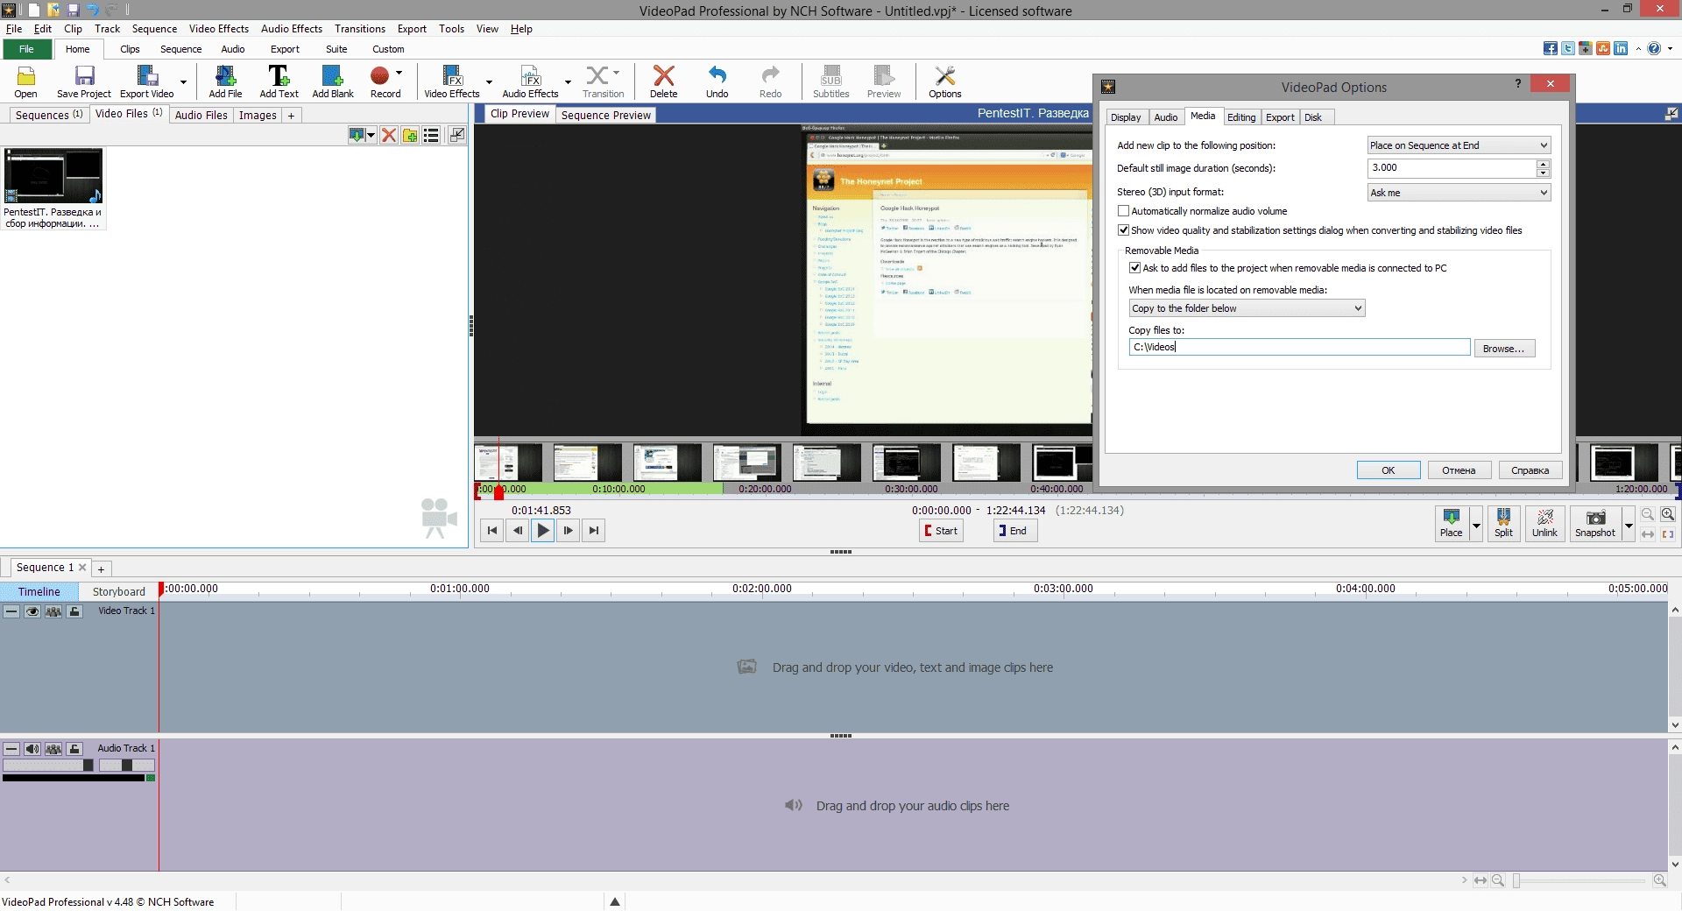The image size is (1682, 911).
Task: Zoom in the clip preview timeline
Action: (x=1668, y=514)
